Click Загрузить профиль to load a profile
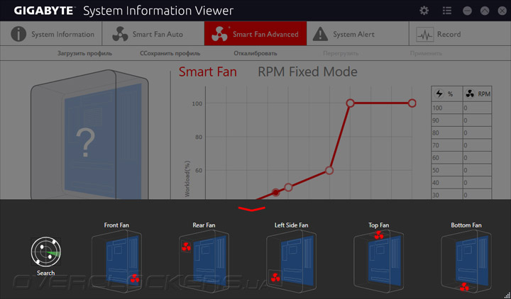This screenshot has height=299, width=511. (84, 53)
